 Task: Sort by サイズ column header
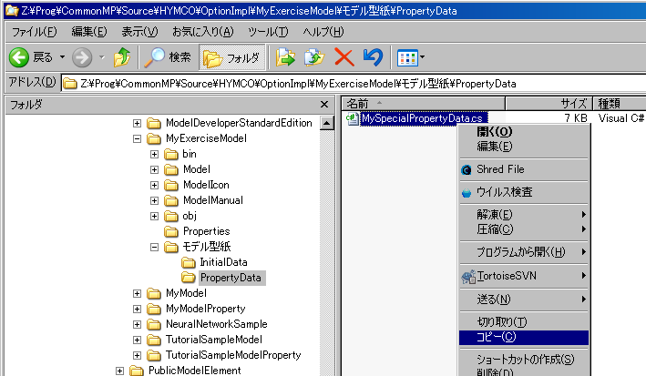pyautogui.click(x=549, y=104)
